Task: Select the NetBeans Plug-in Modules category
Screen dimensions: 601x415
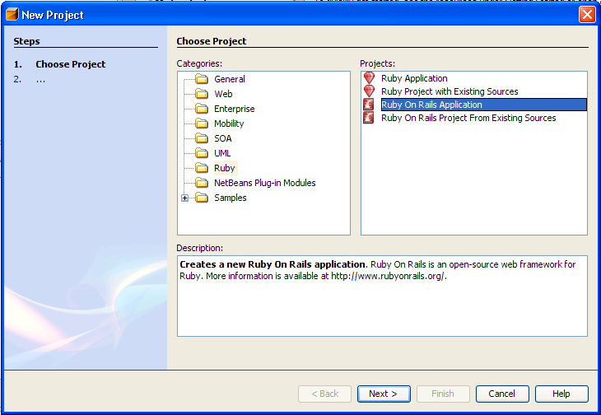Action: (265, 183)
